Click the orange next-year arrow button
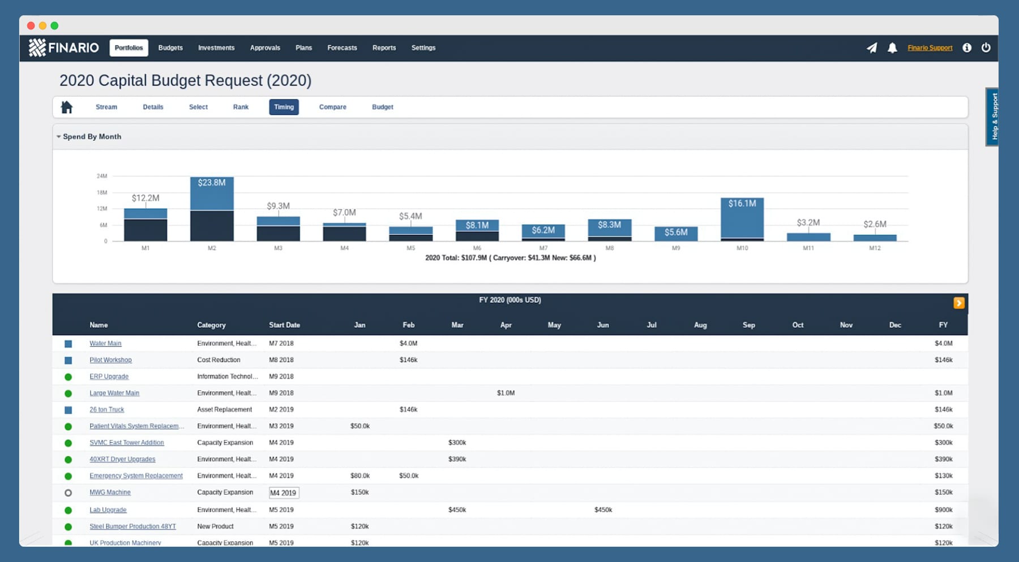The image size is (1019, 562). point(959,303)
